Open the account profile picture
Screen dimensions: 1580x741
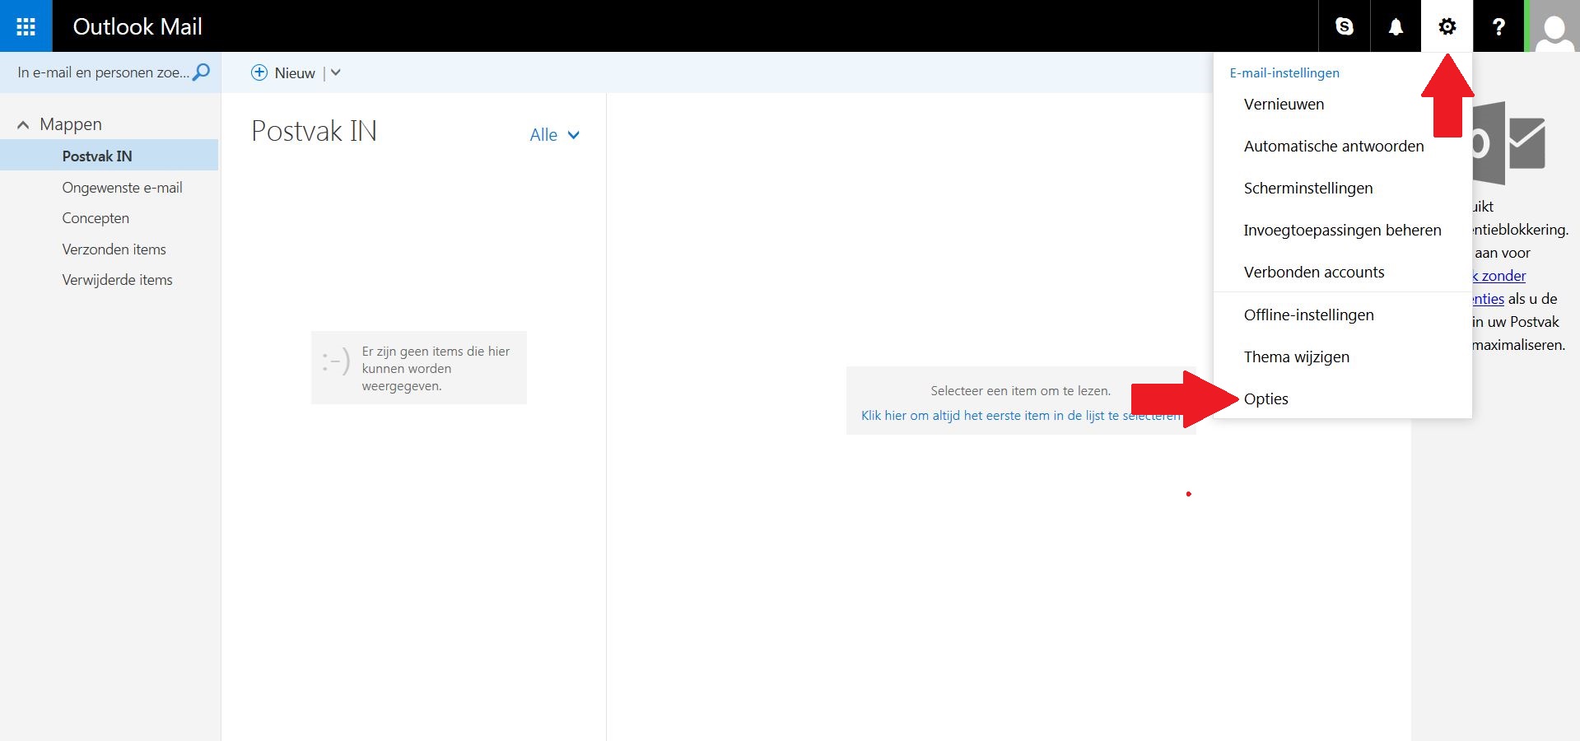tap(1553, 26)
